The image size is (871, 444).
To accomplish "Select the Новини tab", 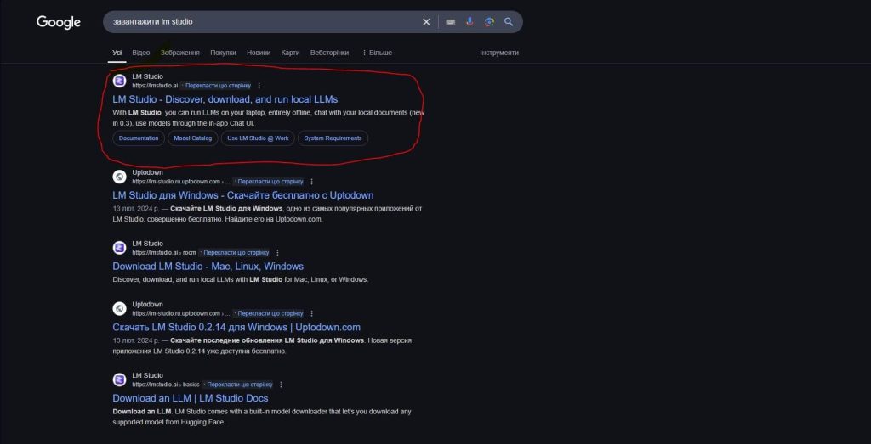I will click(x=259, y=53).
